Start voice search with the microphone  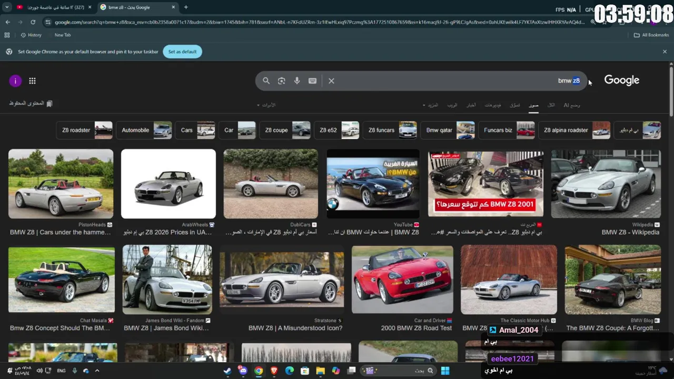click(x=297, y=81)
